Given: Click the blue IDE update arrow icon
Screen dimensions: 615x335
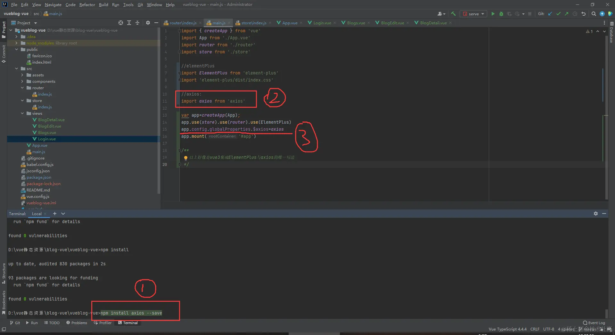Looking at the screenshot, I should [602, 14].
